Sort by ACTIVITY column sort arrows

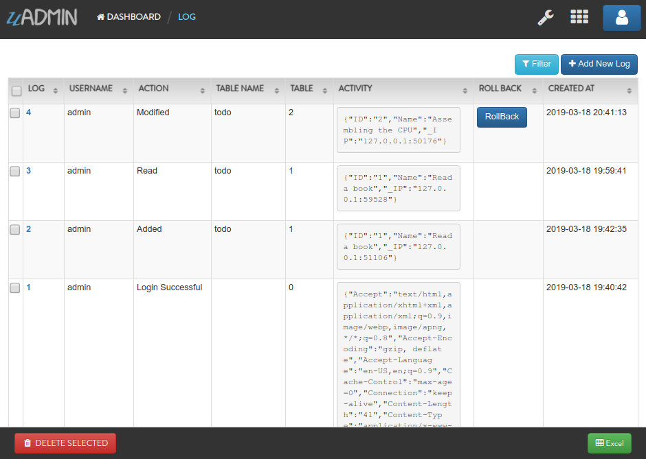click(x=465, y=91)
